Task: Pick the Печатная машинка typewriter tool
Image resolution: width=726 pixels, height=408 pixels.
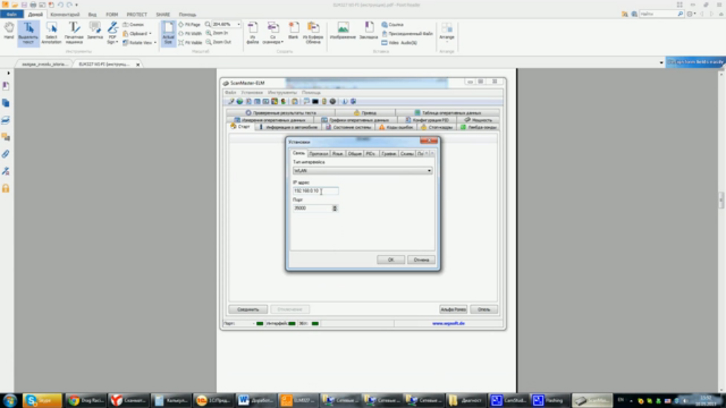Action: (x=74, y=33)
